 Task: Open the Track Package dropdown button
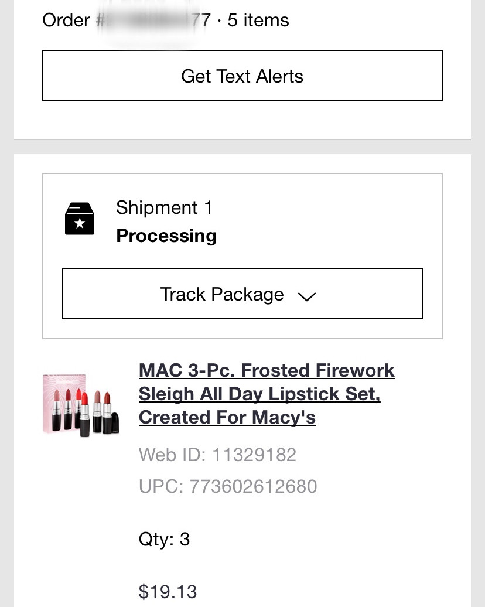242,294
